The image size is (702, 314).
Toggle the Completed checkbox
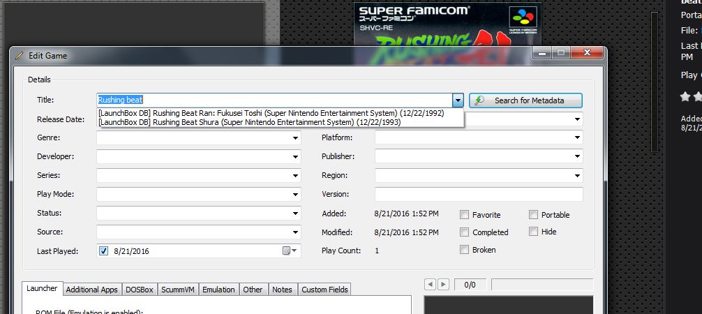[464, 232]
